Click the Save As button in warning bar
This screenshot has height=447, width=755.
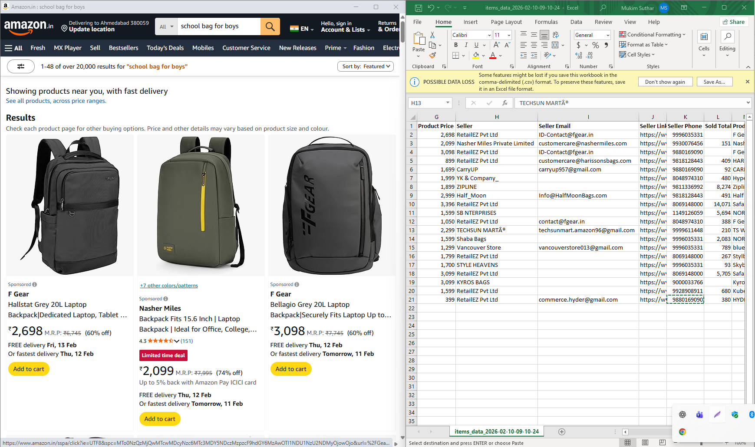[x=714, y=82]
